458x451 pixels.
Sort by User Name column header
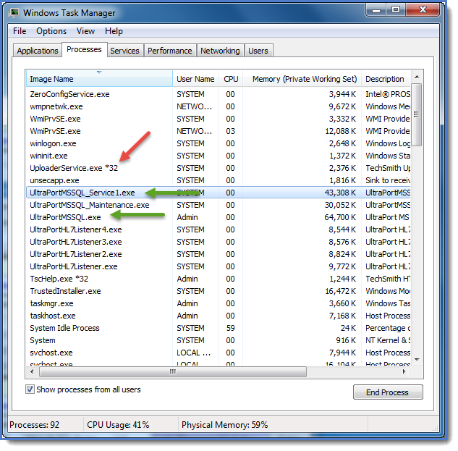pos(195,79)
